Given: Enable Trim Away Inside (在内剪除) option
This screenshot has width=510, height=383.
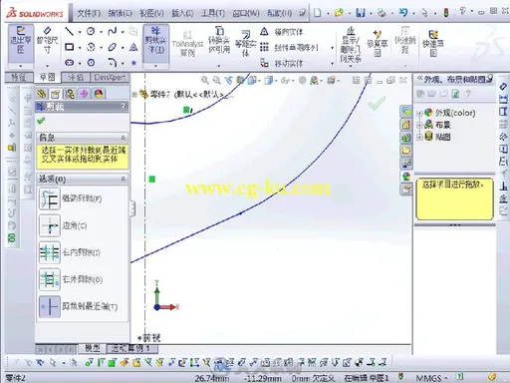Looking at the screenshot, I should click(x=50, y=252).
